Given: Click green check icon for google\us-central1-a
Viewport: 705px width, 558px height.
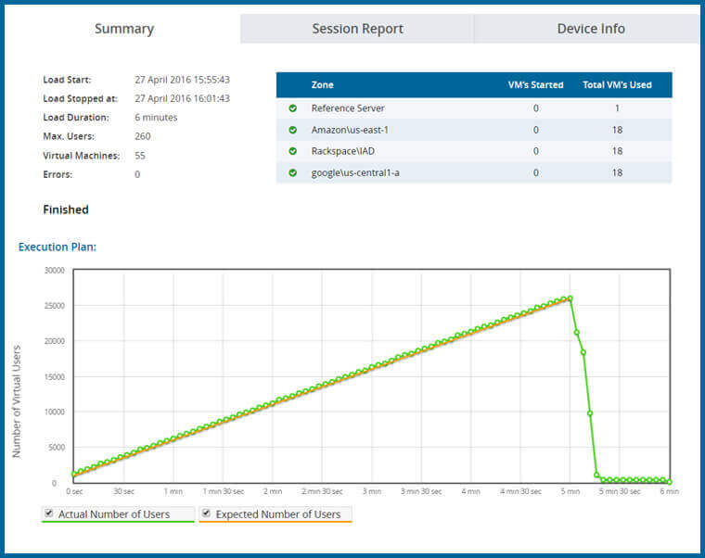Looking at the screenshot, I should [x=292, y=172].
